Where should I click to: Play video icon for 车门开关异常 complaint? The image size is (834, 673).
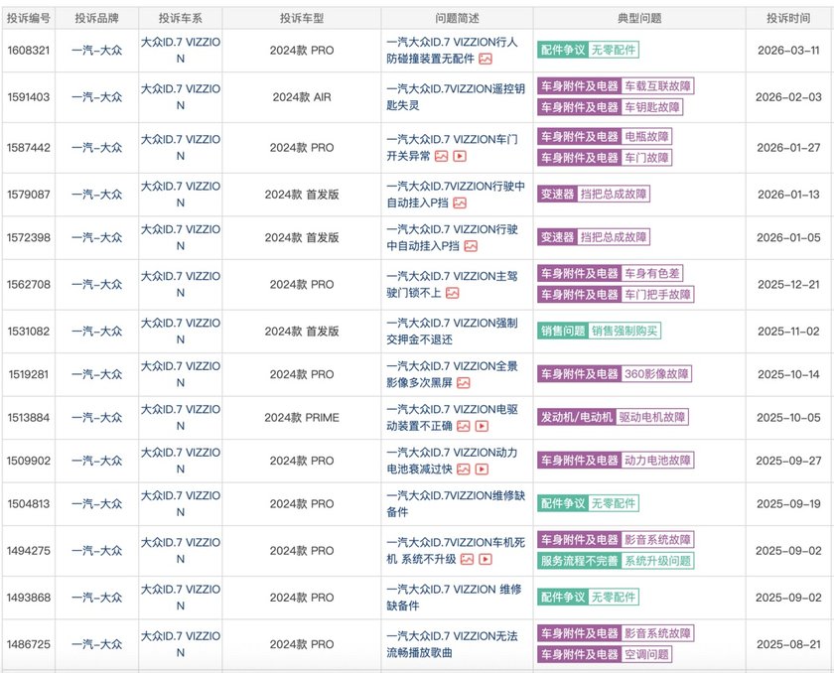pos(460,156)
